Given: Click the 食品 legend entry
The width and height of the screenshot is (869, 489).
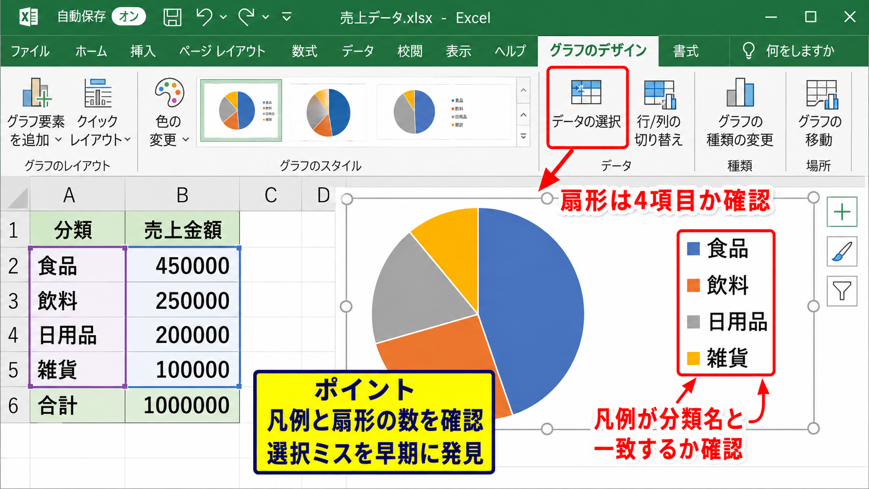Looking at the screenshot, I should point(718,249).
